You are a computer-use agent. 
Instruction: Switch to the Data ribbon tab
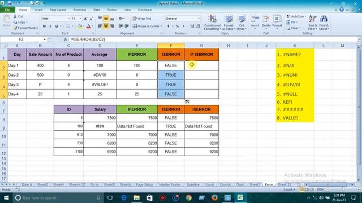(x=97, y=10)
